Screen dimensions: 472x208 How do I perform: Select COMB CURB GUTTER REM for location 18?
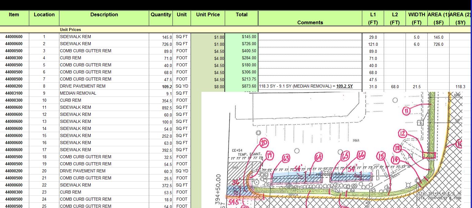(x=85, y=157)
